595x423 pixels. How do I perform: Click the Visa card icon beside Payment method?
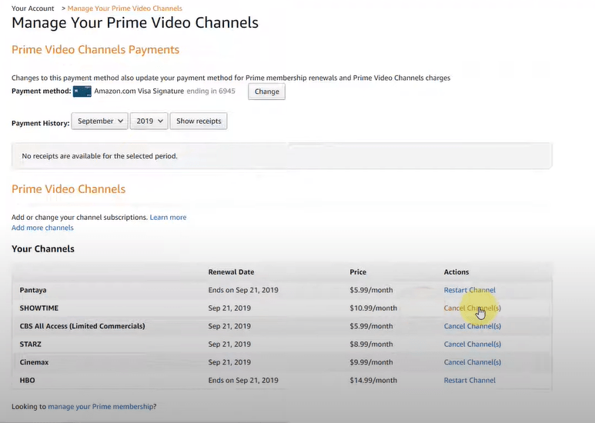click(82, 92)
